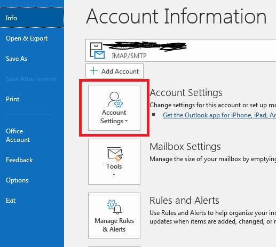
Task: Select the IMAP/SMTP account selector box
Action: tap(180, 51)
